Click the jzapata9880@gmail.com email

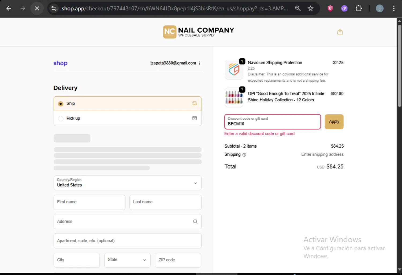[173, 63]
